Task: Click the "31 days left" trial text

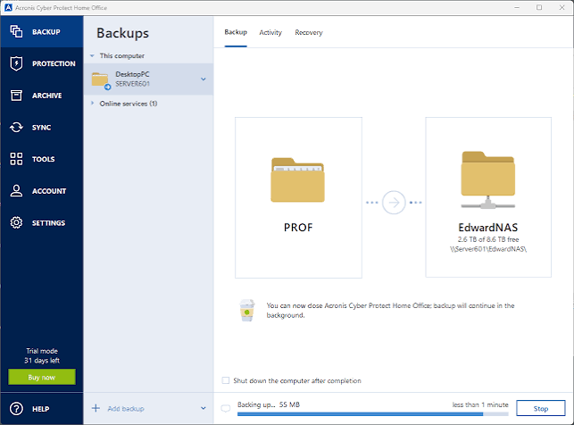Action: [x=42, y=360]
